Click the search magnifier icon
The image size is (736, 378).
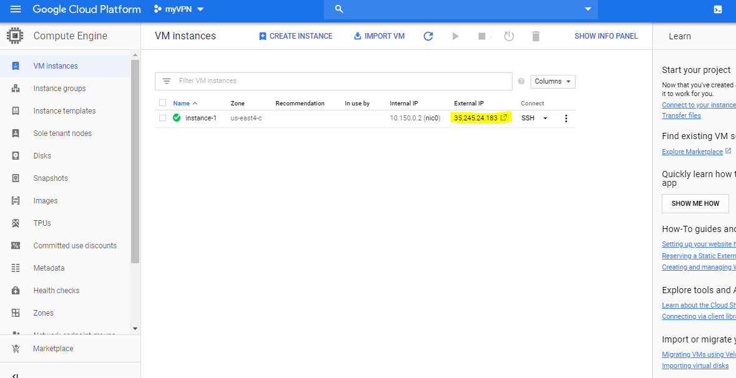[340, 9]
